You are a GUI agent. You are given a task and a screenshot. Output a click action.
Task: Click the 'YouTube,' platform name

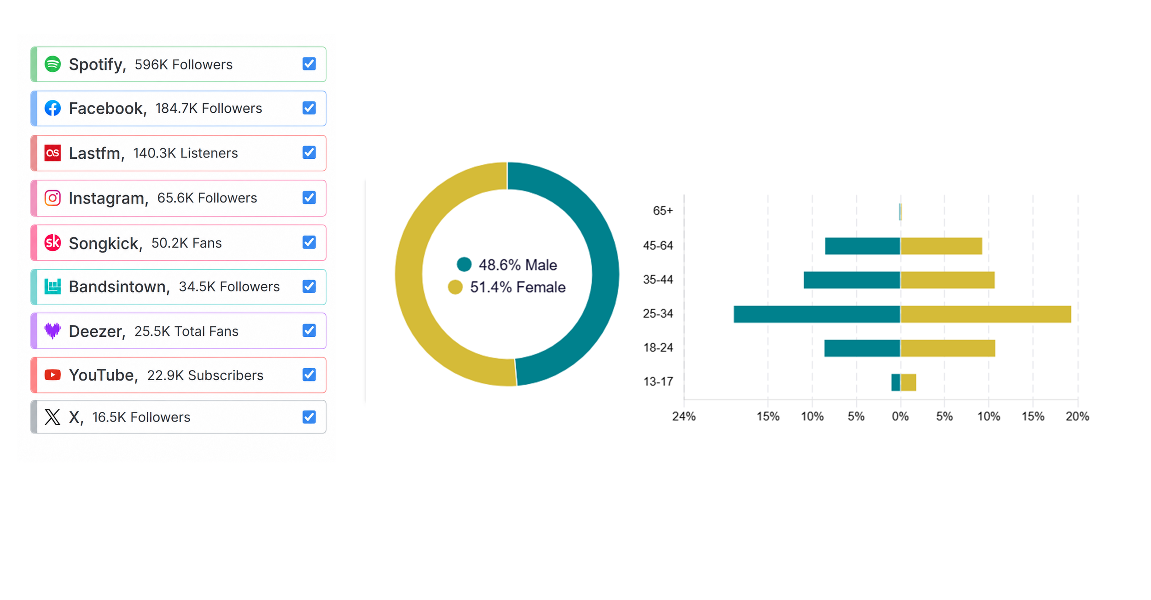point(104,375)
